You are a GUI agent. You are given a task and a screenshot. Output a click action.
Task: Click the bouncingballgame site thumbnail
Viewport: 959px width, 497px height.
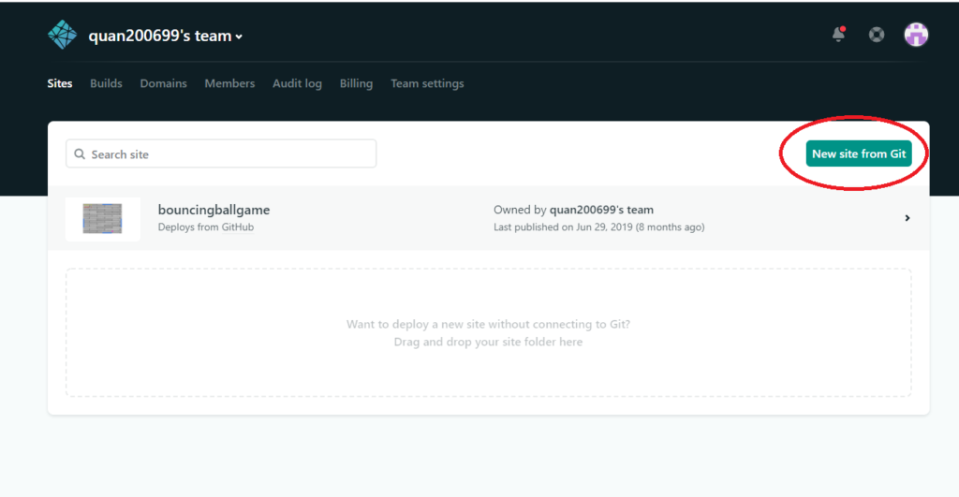102,218
